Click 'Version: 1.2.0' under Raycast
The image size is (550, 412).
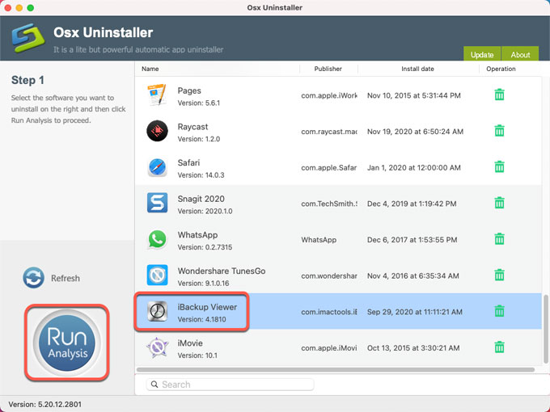[x=198, y=139]
